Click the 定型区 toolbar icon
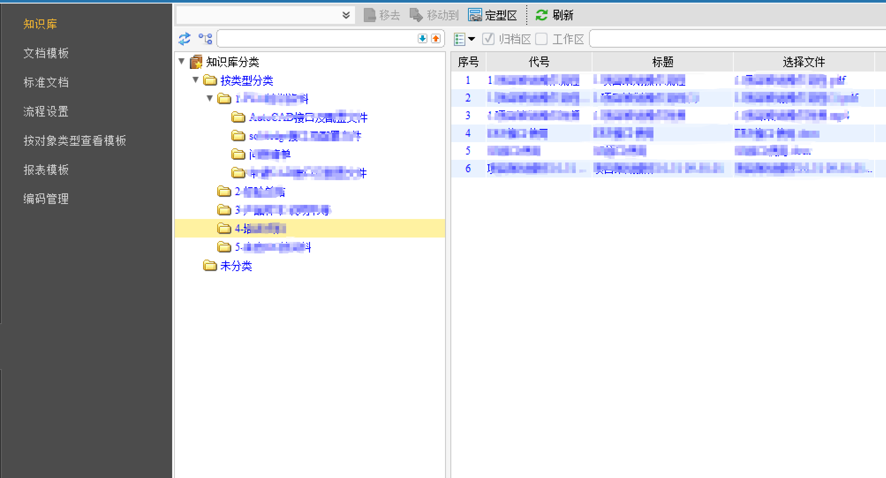The height and width of the screenshot is (478, 886). (x=475, y=15)
